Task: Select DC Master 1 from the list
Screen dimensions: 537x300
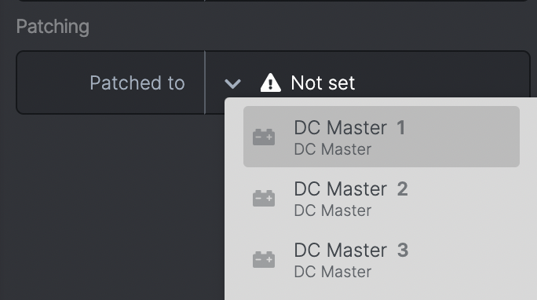Action: point(382,137)
